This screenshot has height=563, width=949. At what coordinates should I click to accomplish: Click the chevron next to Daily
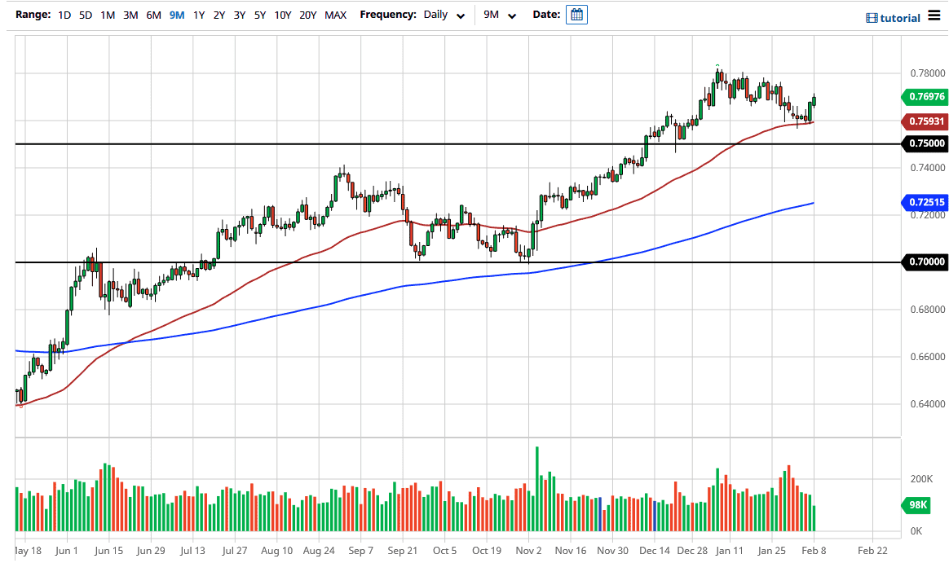pos(461,15)
